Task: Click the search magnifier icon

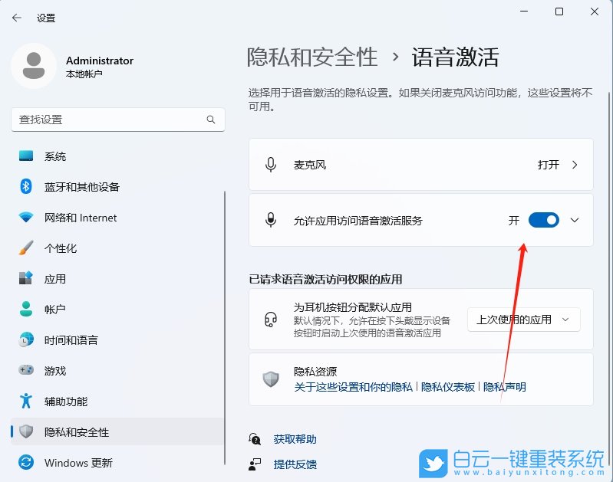Action: tap(211, 120)
